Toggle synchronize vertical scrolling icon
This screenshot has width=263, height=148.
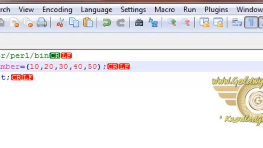click(x=205, y=23)
